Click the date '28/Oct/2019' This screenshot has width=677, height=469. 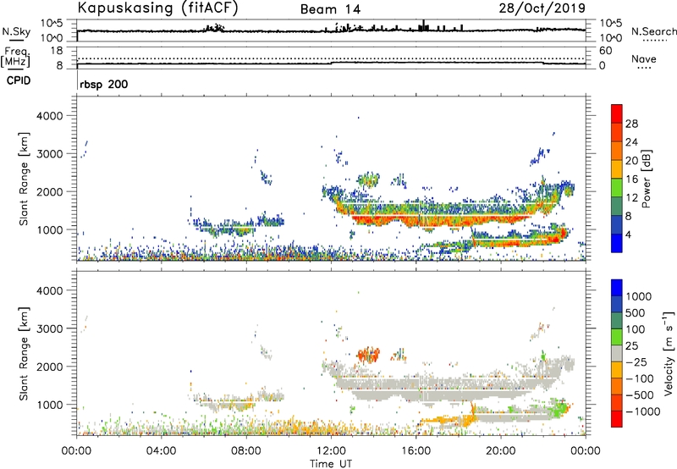[542, 8]
